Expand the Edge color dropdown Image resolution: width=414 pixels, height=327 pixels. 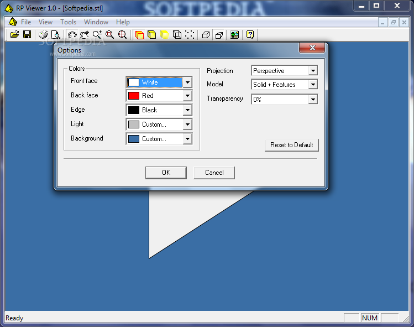tap(187, 110)
